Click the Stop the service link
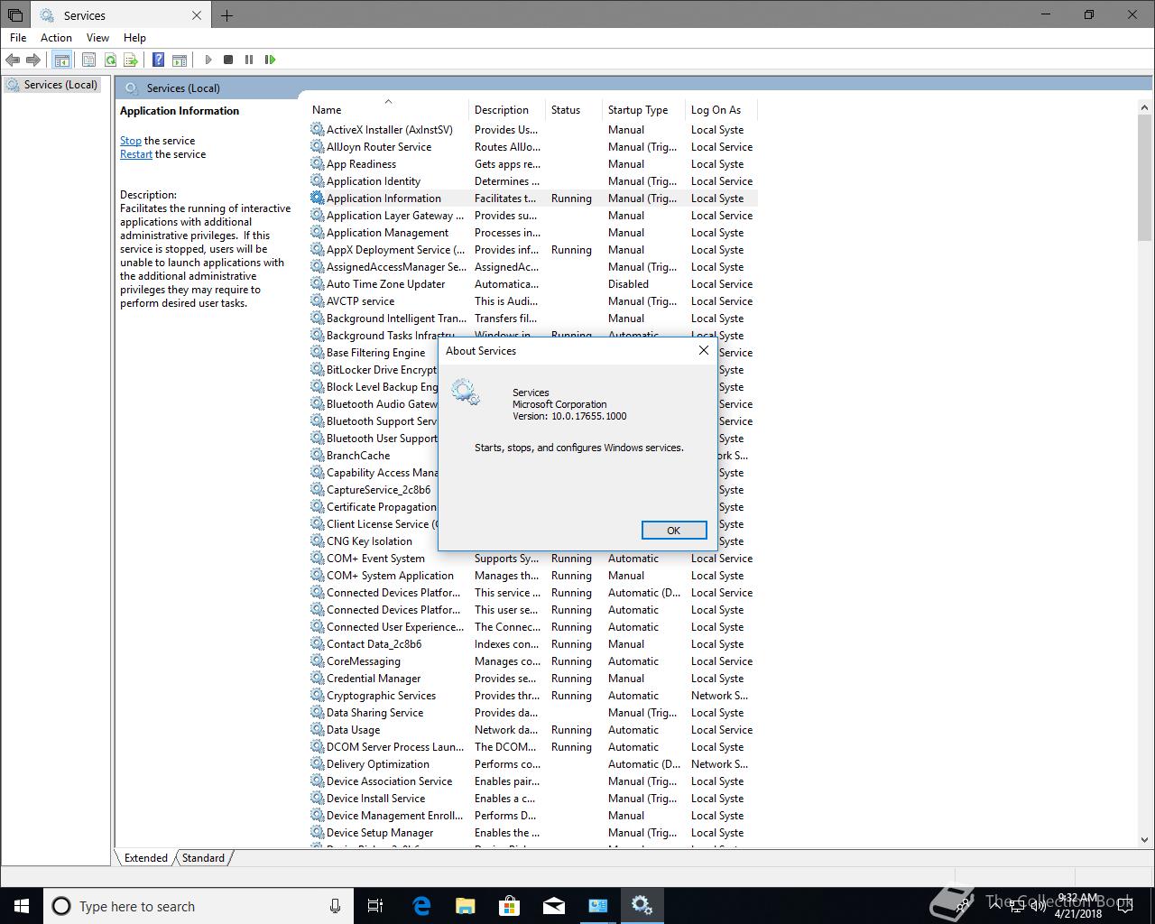1155x924 pixels. 131,141
